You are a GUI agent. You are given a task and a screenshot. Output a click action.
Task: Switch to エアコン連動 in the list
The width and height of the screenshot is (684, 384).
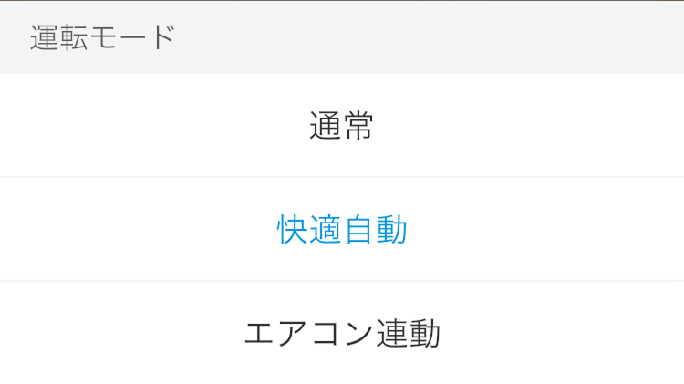click(x=342, y=334)
